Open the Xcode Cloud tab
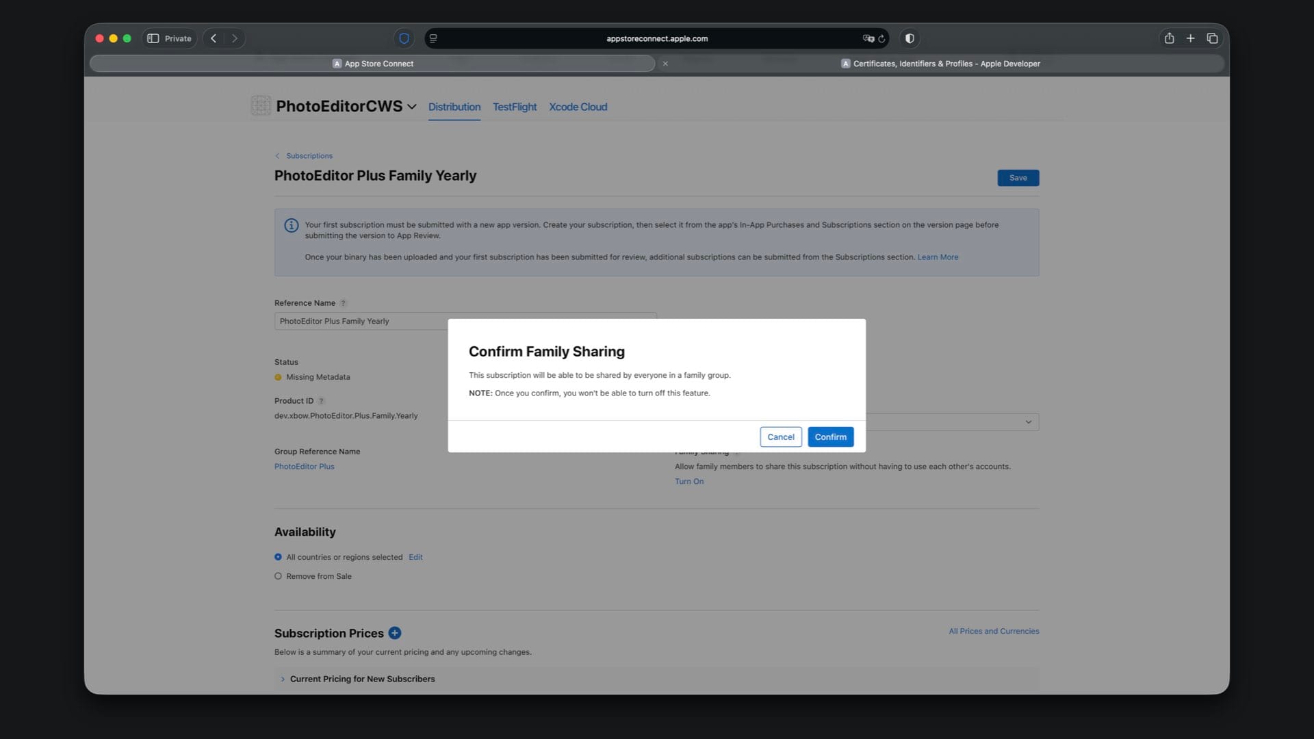Image resolution: width=1314 pixels, height=739 pixels. tap(578, 107)
